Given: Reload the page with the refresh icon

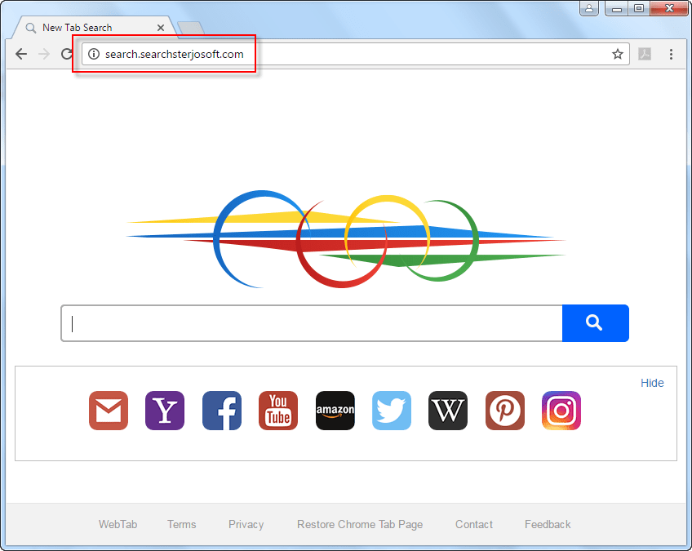Looking at the screenshot, I should (67, 54).
